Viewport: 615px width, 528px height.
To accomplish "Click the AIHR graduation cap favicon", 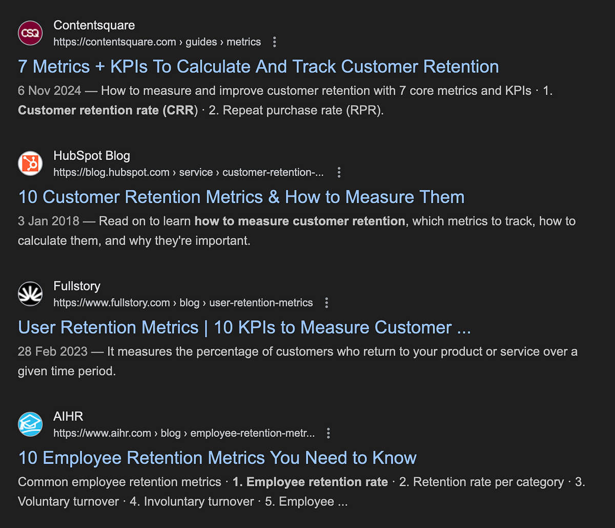I will tap(30, 424).
